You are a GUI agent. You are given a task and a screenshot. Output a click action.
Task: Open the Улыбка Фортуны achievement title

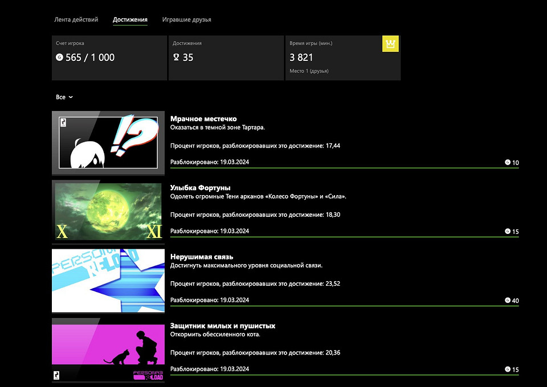[200, 187]
